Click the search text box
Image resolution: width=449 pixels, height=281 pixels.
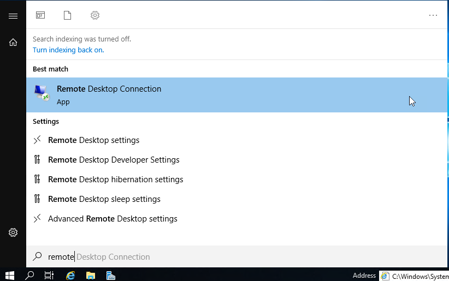pyautogui.click(x=218, y=256)
